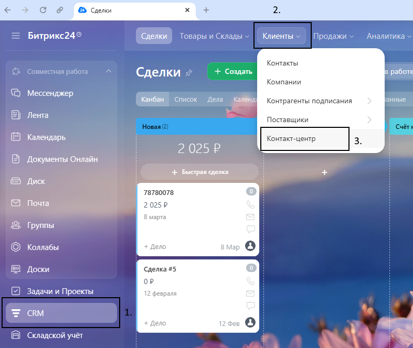
Task: Click the Битрикс24 logo
Action: pyautogui.click(x=55, y=36)
